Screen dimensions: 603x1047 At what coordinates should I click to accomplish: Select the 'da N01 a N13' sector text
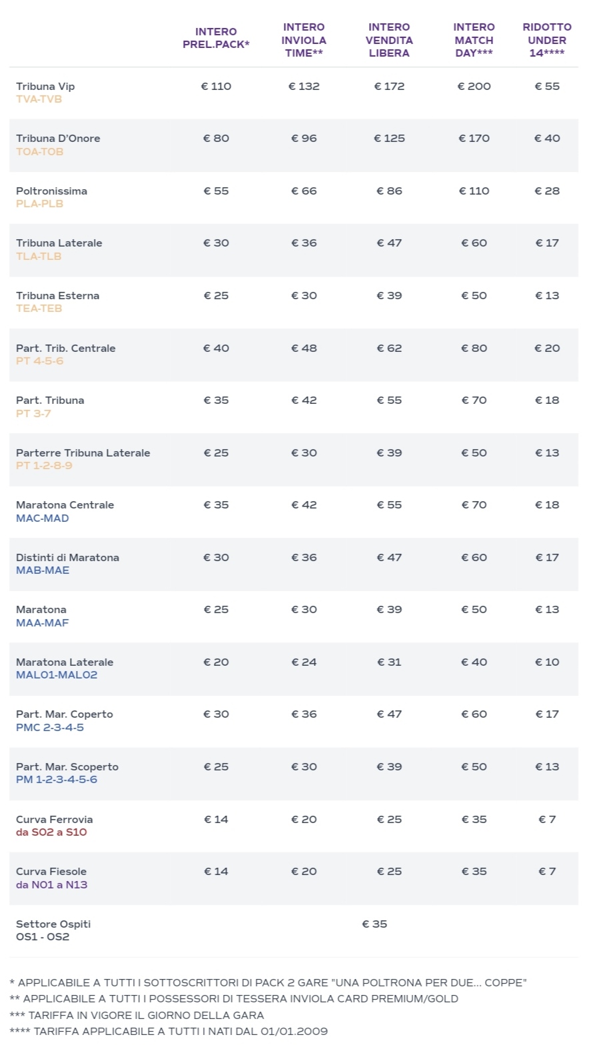point(51,885)
